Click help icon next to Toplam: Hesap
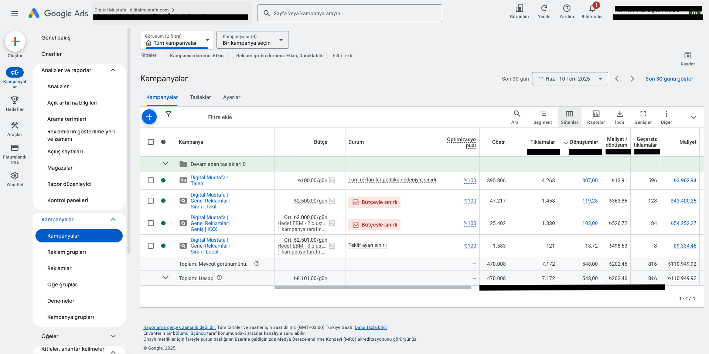This screenshot has width=709, height=354. 219,278
